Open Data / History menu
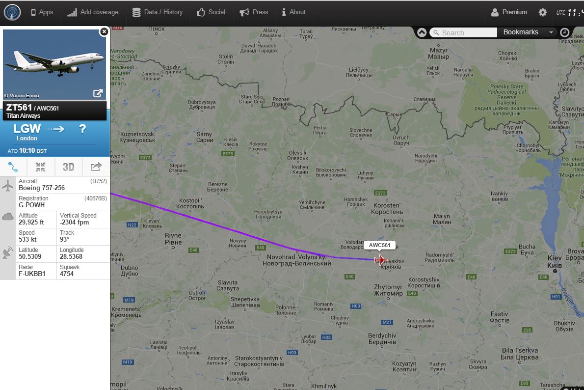 [x=158, y=12]
